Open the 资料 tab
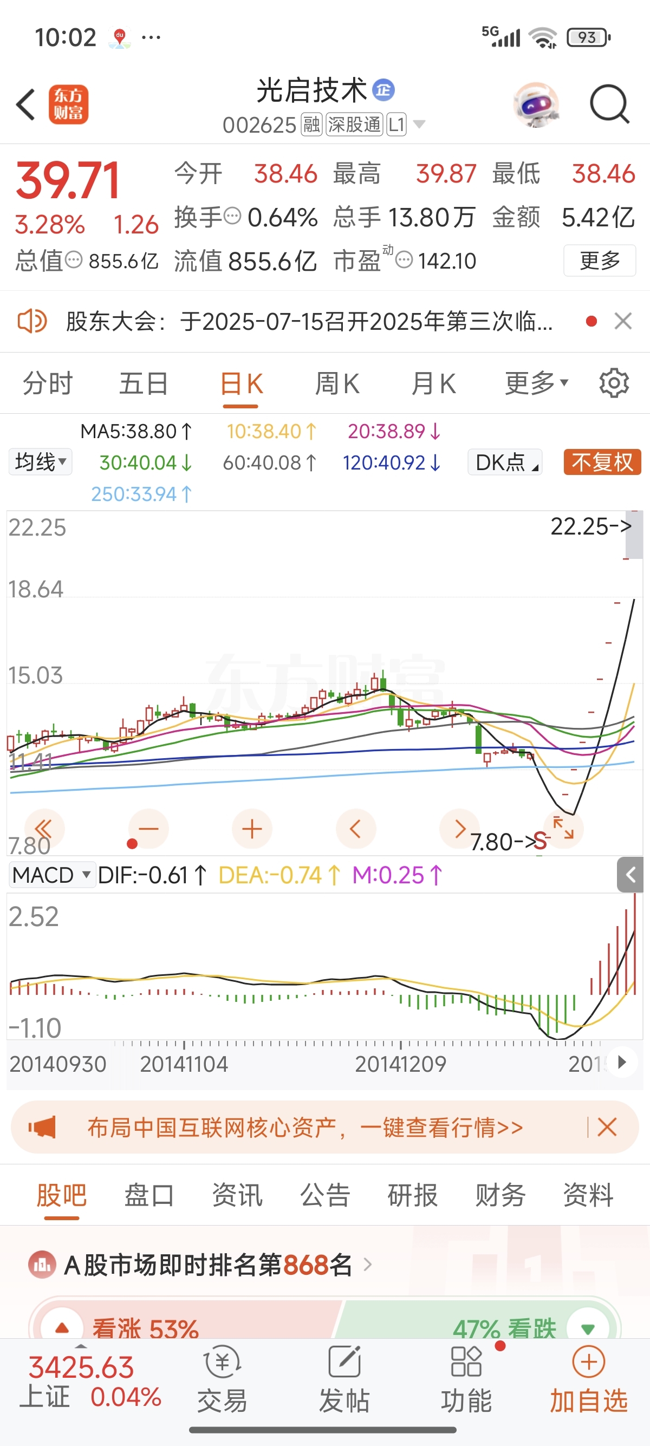The height and width of the screenshot is (1446, 650). [x=588, y=1195]
